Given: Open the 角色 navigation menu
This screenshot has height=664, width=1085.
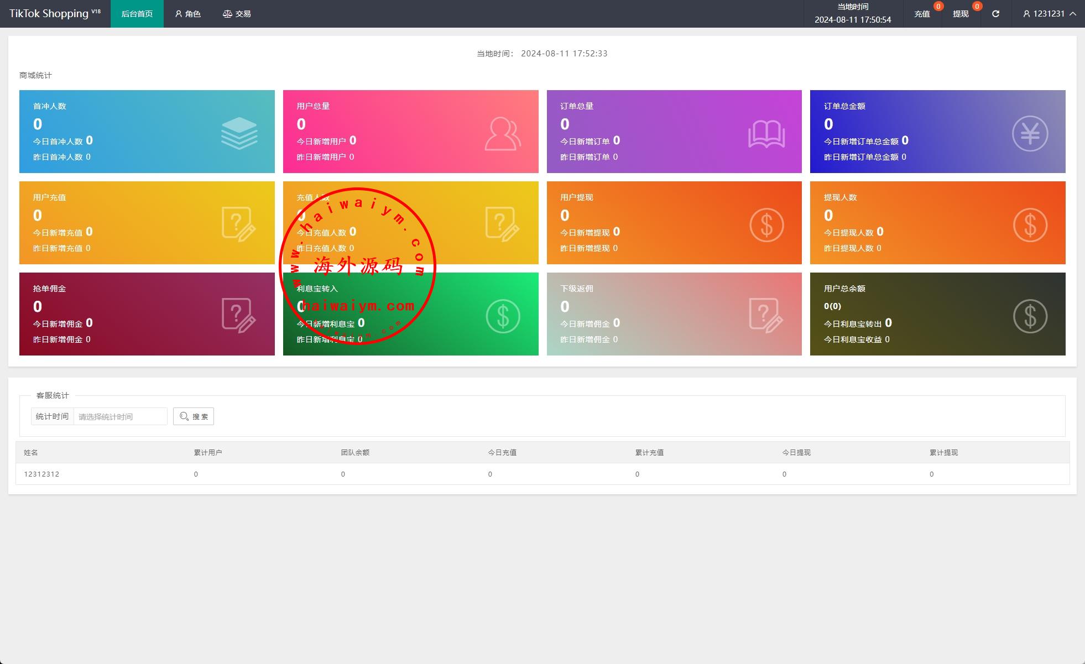Looking at the screenshot, I should [187, 14].
